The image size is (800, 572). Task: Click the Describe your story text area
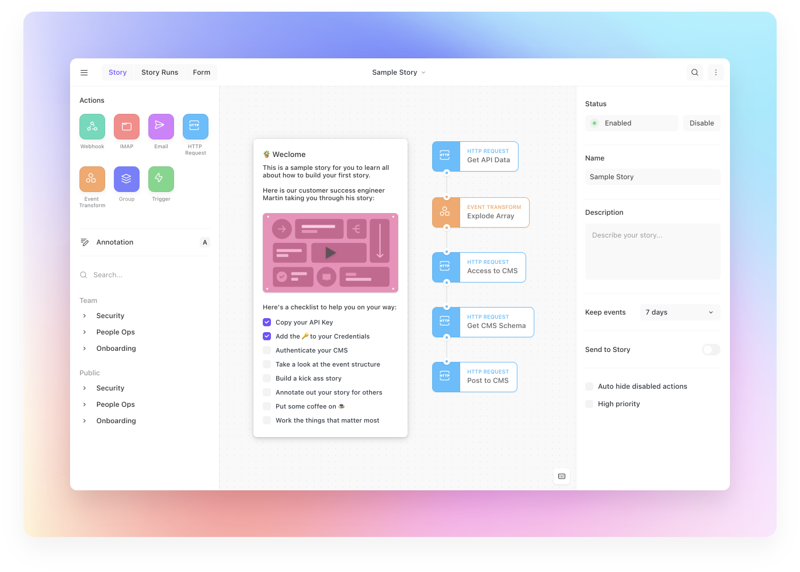pos(653,252)
